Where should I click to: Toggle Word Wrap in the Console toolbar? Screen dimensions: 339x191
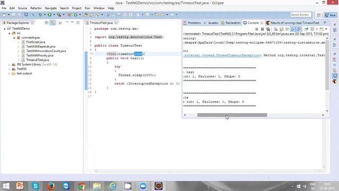click(x=287, y=29)
